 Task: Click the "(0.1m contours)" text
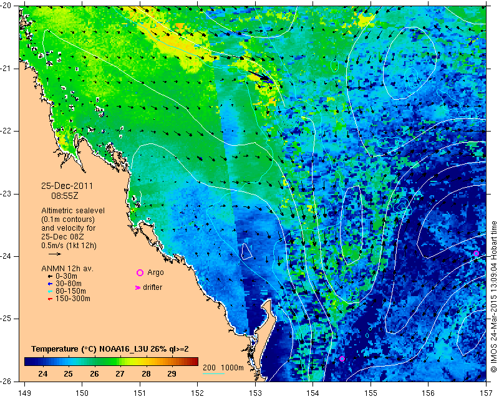(68, 219)
